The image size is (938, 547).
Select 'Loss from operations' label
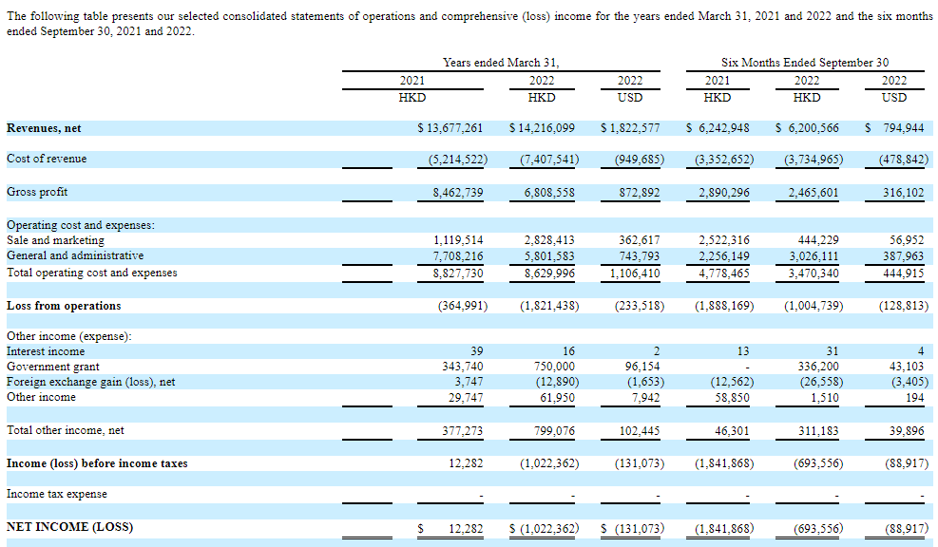tap(64, 306)
